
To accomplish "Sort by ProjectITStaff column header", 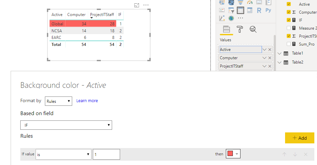I will pyautogui.click(x=102, y=15).
